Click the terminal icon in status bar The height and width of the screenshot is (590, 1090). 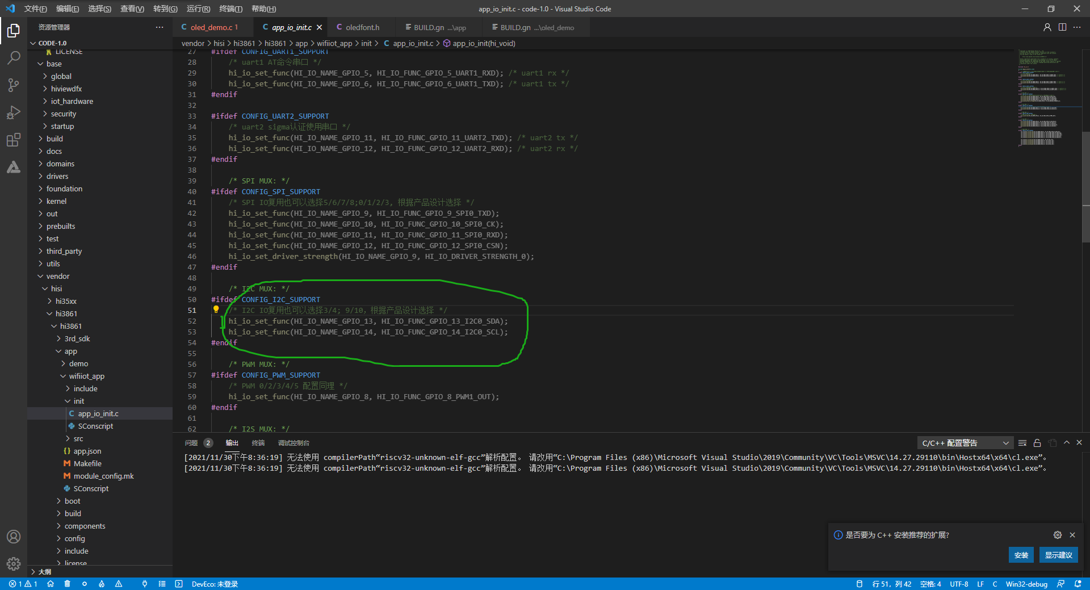pos(179,584)
